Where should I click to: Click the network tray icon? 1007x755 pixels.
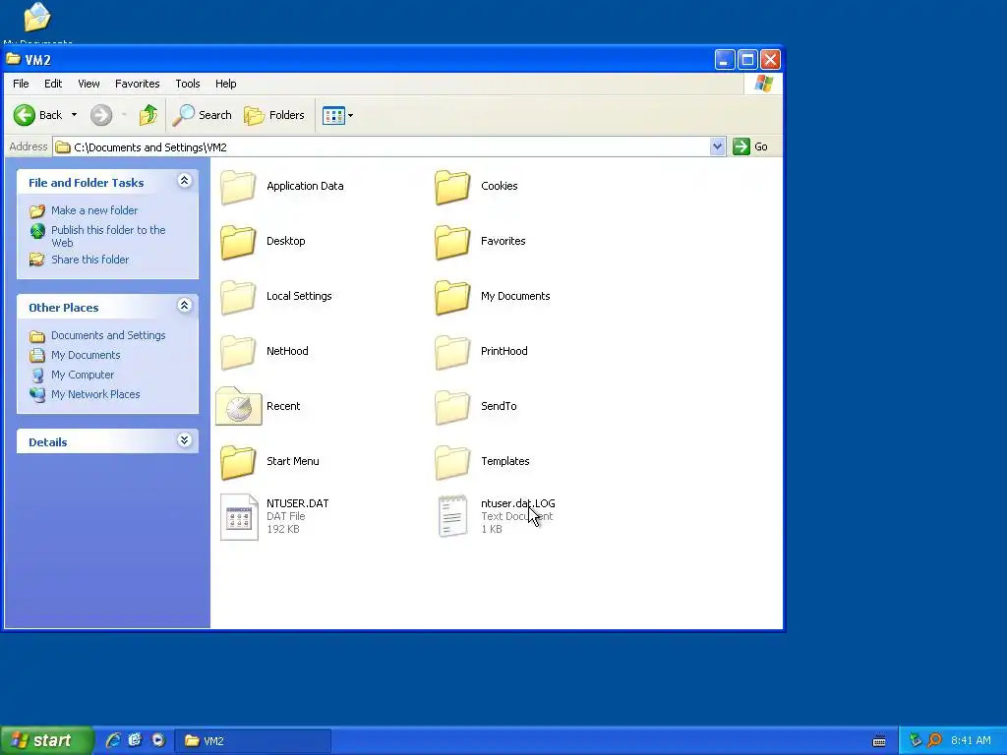click(916, 740)
